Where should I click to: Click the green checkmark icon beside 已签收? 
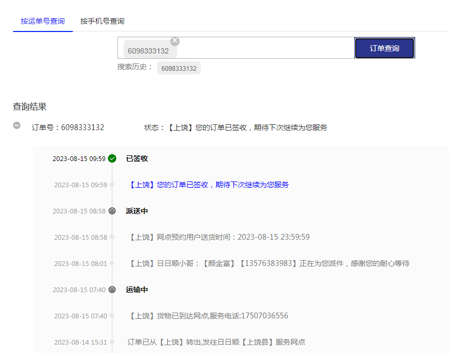tap(112, 158)
